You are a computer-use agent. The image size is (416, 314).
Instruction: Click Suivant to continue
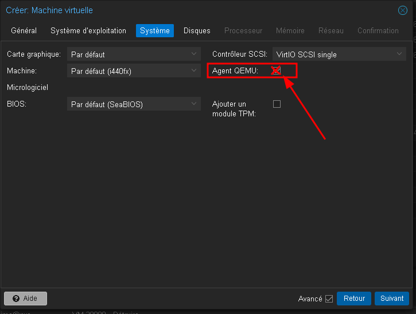[392, 299]
